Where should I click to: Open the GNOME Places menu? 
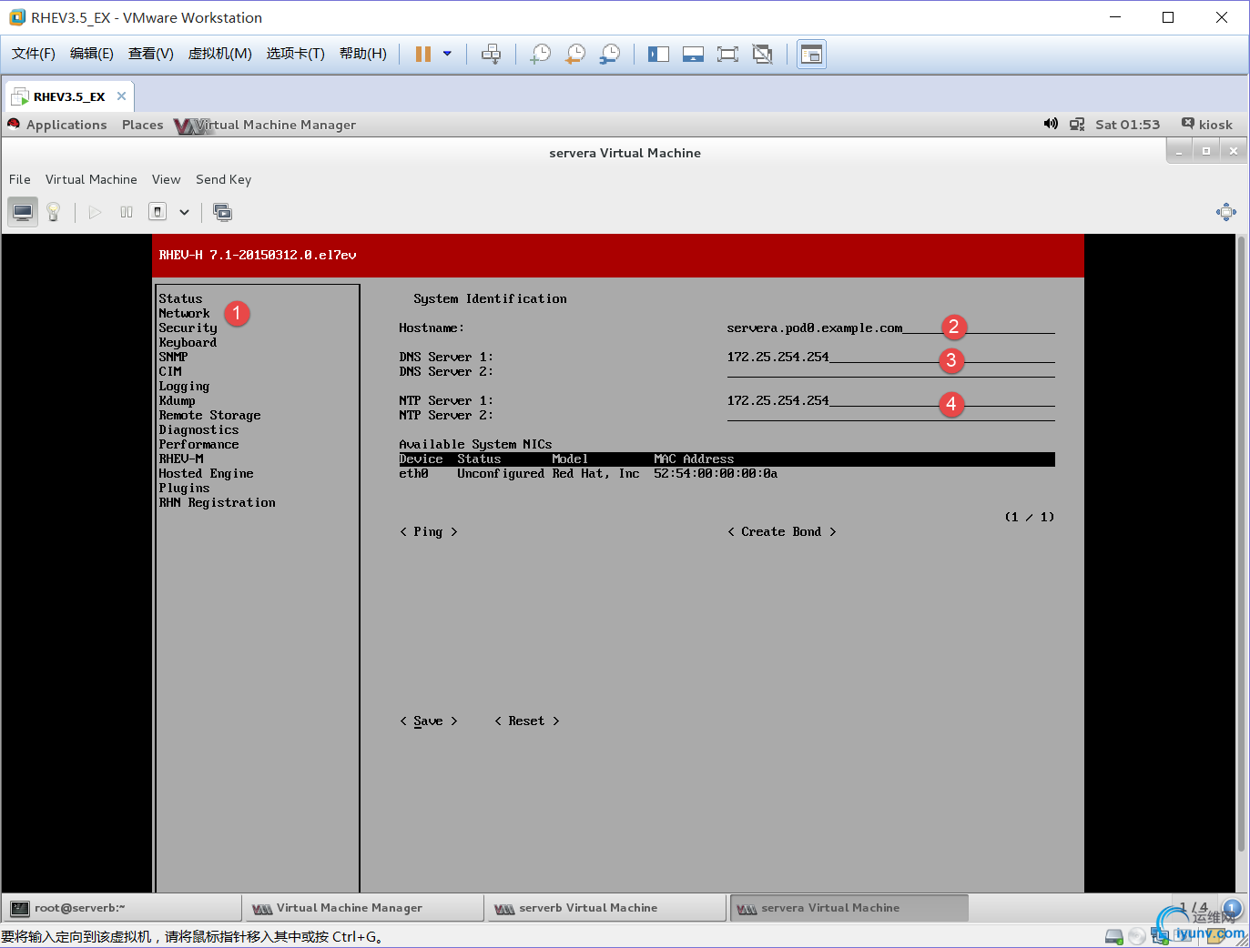143,125
